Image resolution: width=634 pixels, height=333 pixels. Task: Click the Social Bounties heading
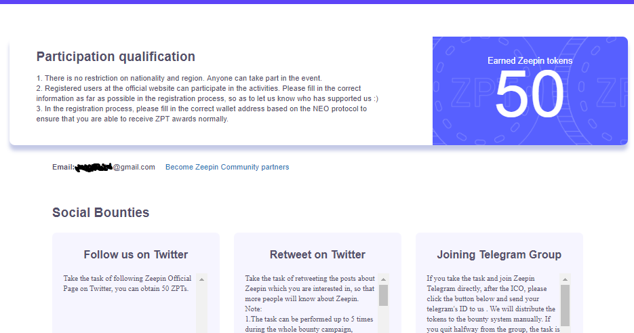tap(100, 212)
